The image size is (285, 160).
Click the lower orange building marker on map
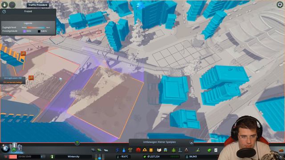[x=31, y=78]
